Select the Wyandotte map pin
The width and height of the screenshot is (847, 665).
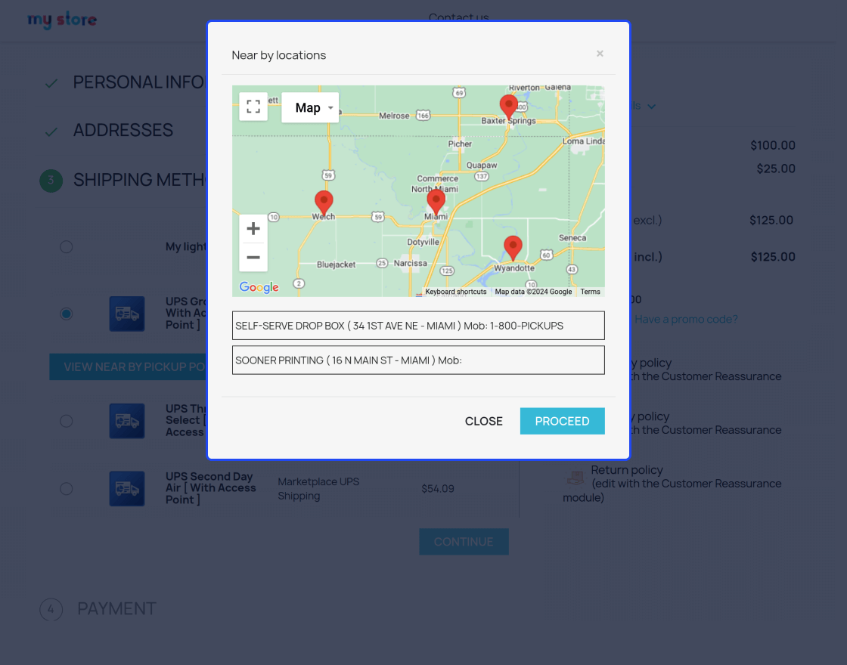pos(513,249)
